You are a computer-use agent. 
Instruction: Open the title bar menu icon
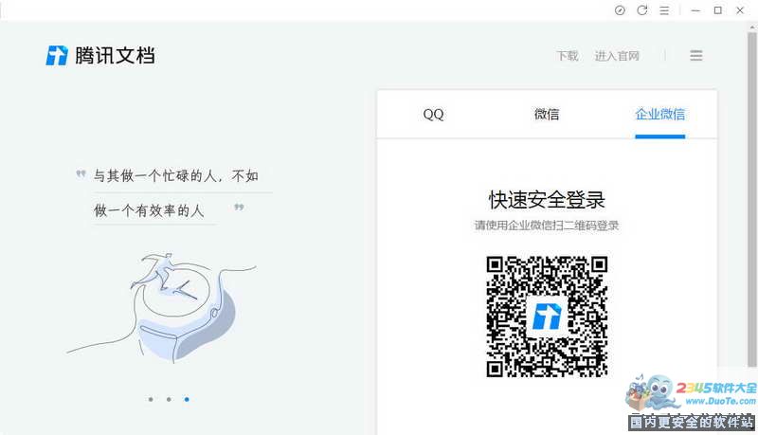(665, 10)
